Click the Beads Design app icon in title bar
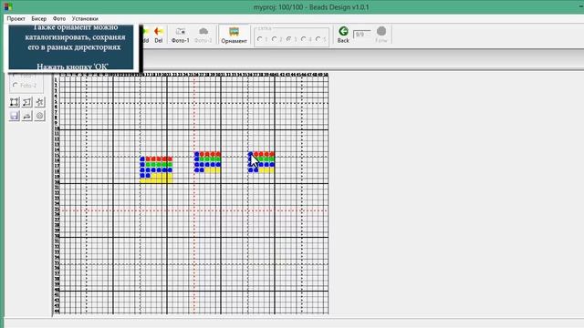 tap(7, 6)
